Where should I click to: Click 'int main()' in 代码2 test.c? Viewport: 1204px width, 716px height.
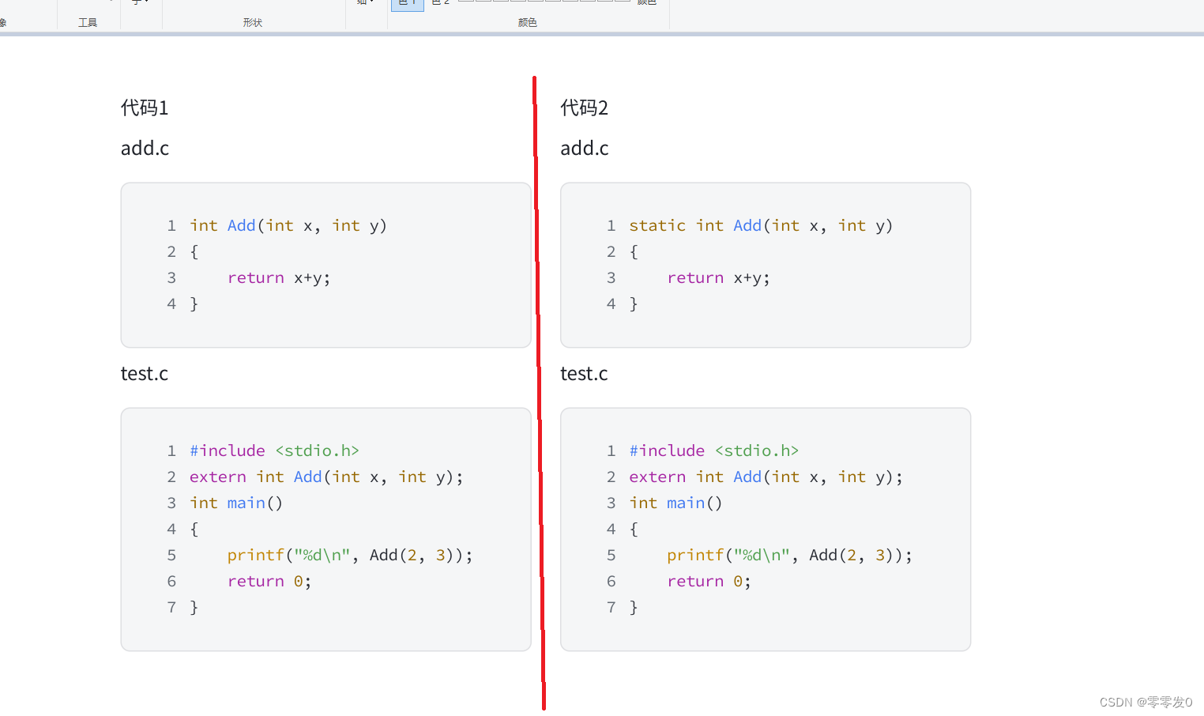click(x=675, y=503)
